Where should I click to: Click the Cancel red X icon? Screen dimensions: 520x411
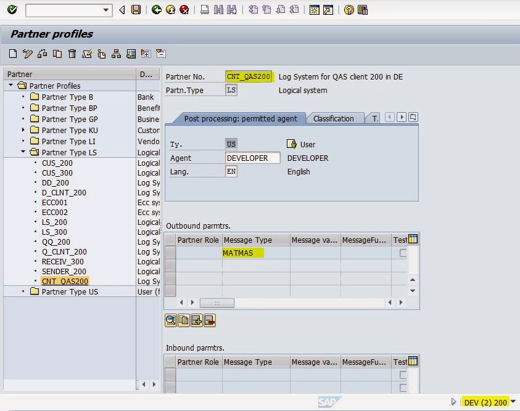[183, 10]
